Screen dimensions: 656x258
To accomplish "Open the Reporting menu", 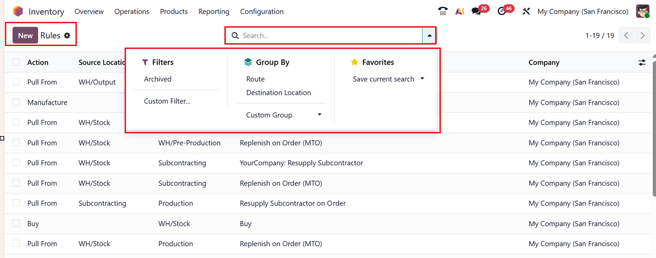I will (214, 11).
